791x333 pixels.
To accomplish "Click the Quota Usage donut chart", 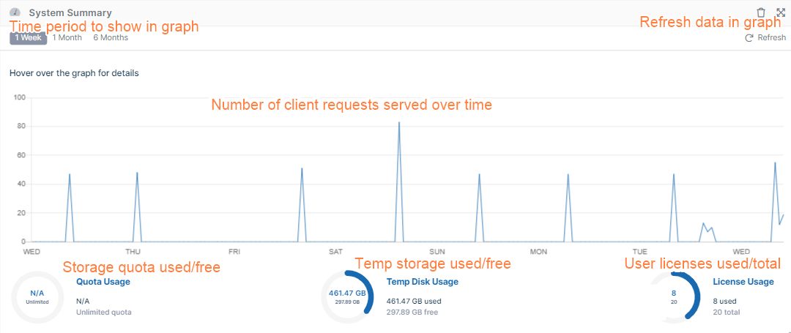I will point(37,296).
